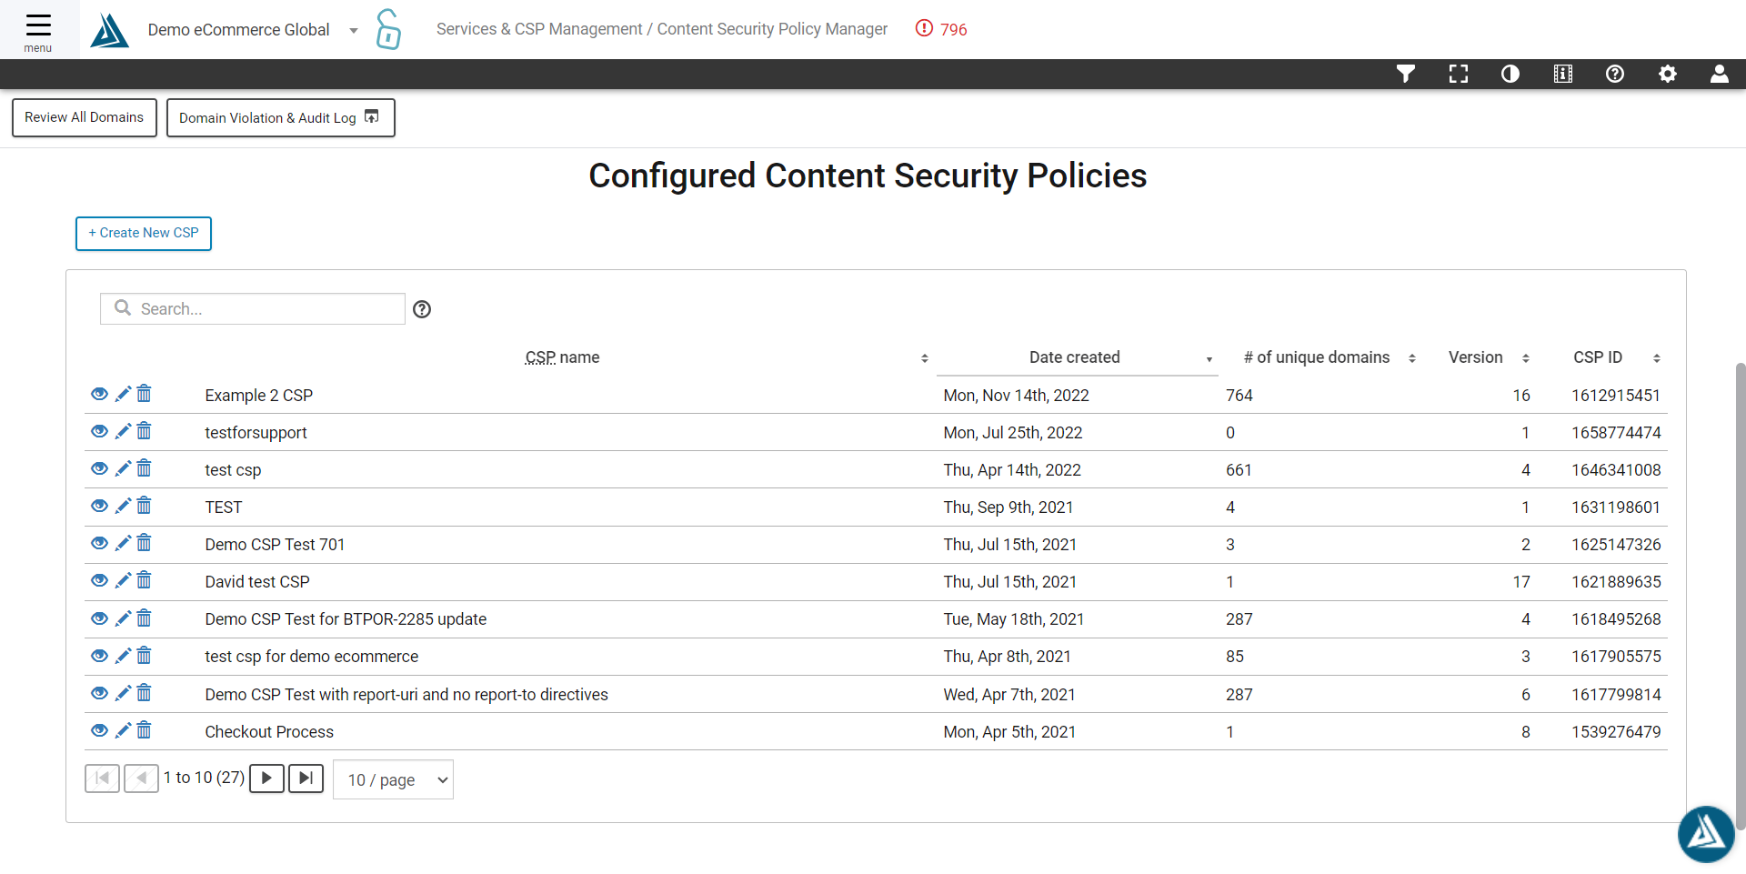Edit the Checkout Process policy
This screenshot has width=1746, height=874.
tap(123, 730)
